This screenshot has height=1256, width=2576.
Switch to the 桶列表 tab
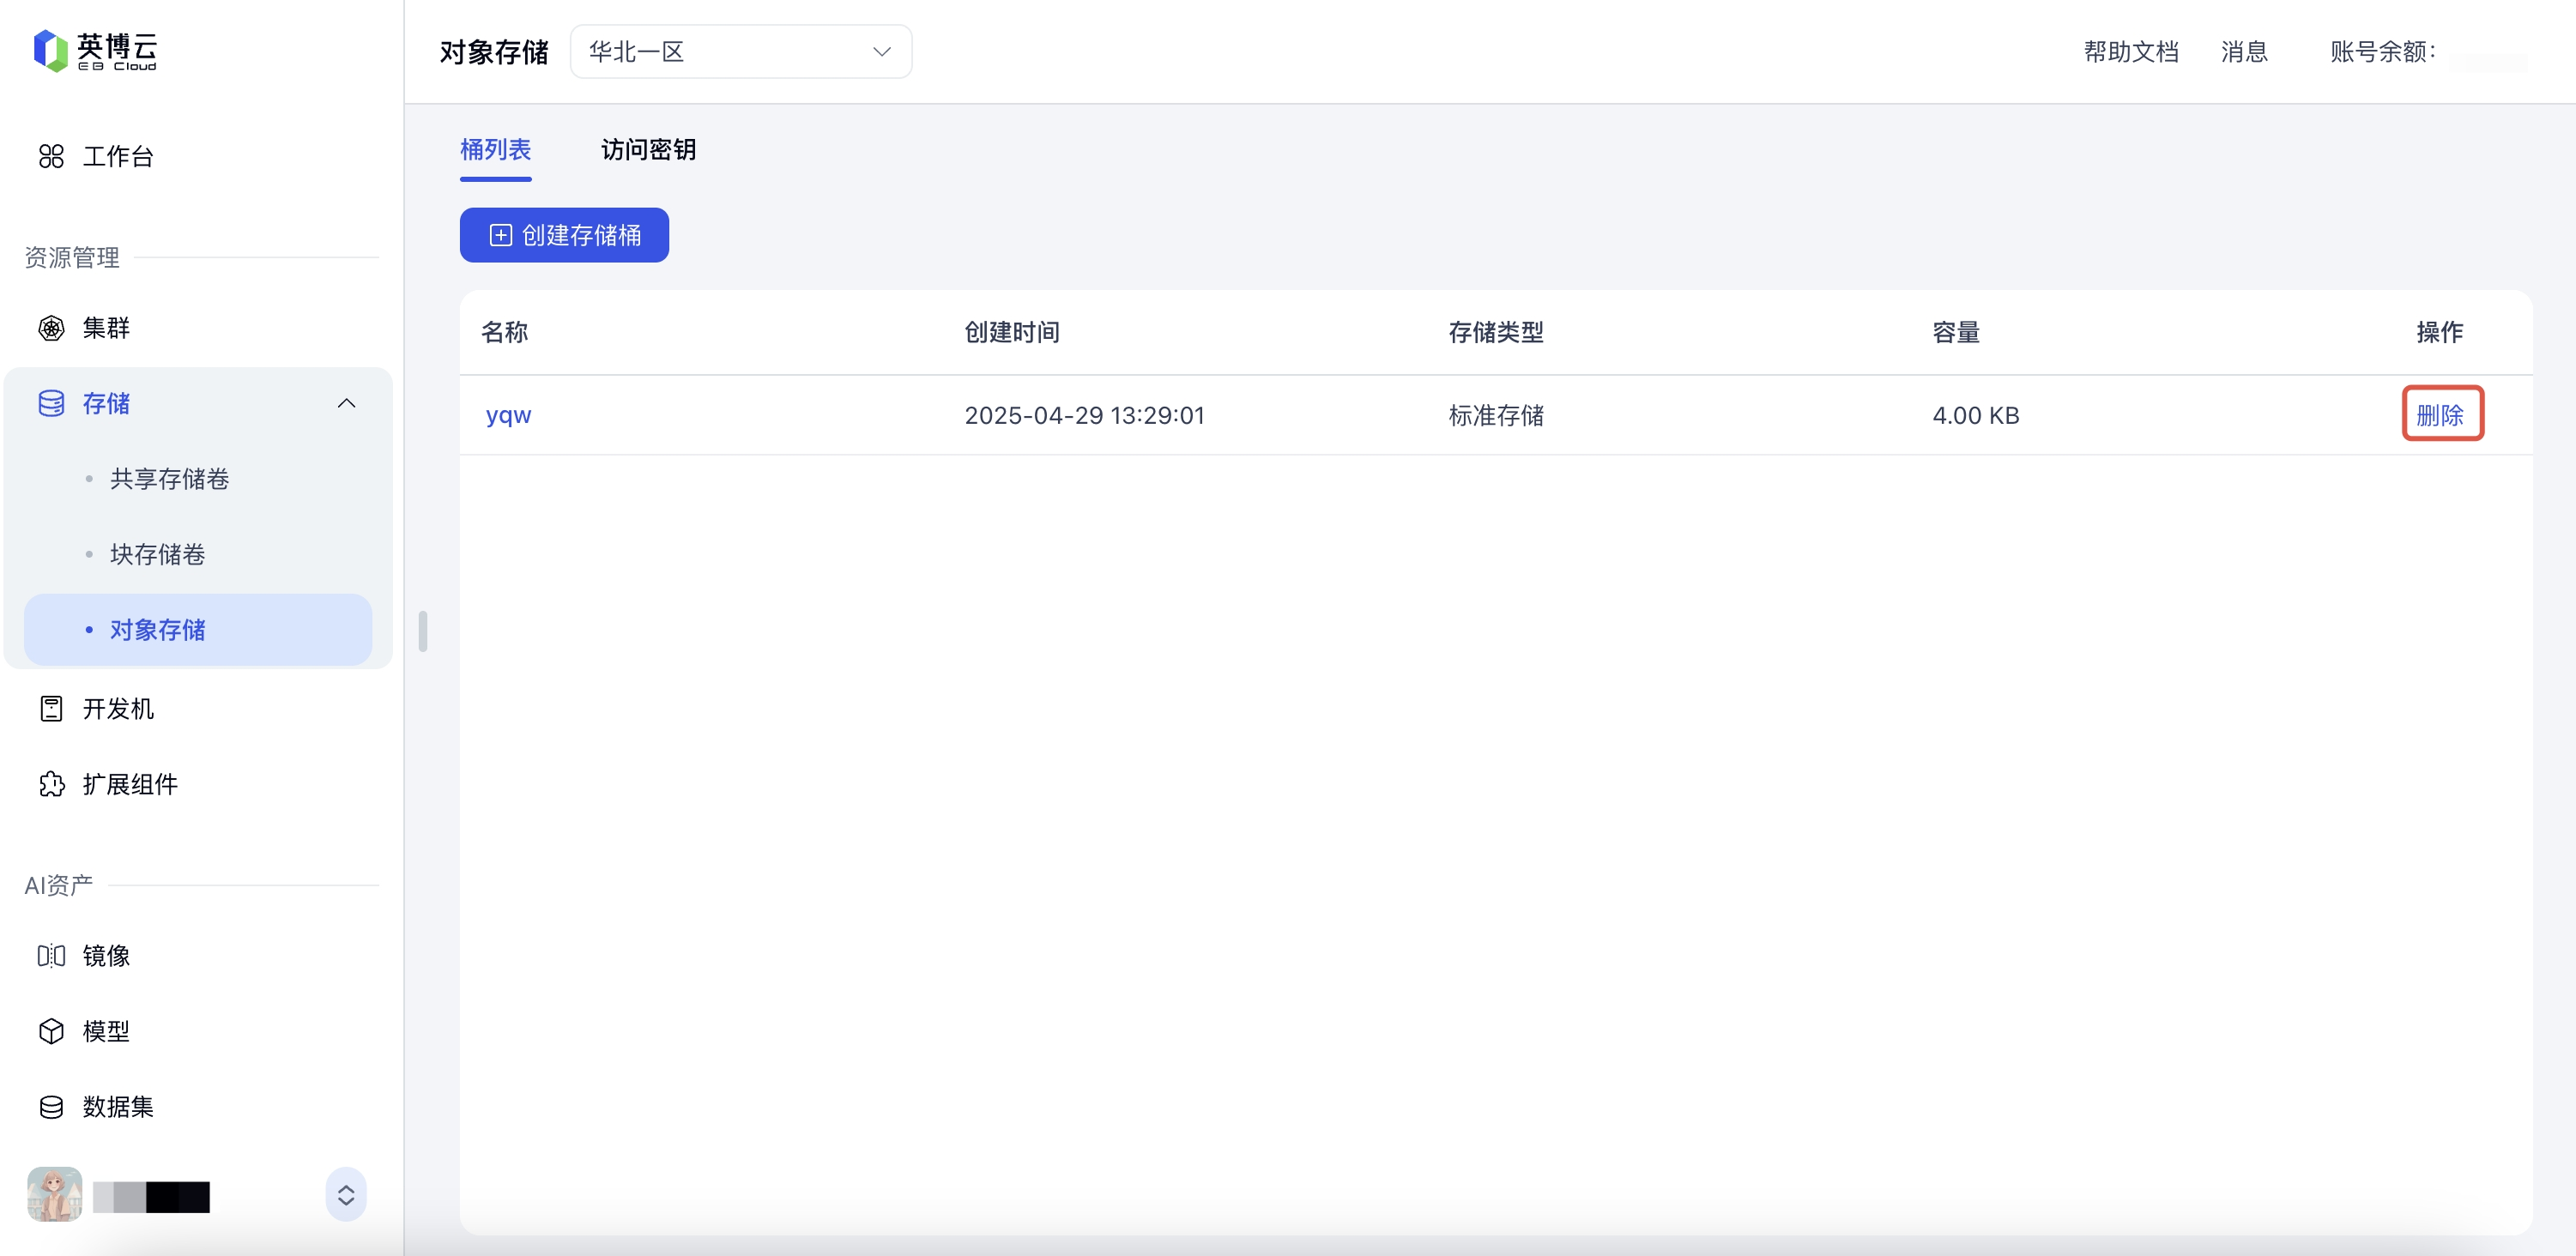495,150
